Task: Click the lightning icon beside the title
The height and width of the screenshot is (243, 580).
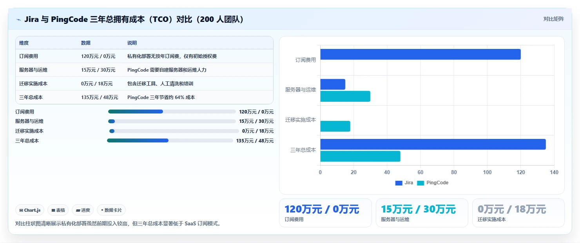Action: [18, 19]
